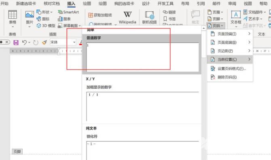The image size is (271, 160).
Task: Insert a chart with 图表
Action: coord(64,19)
